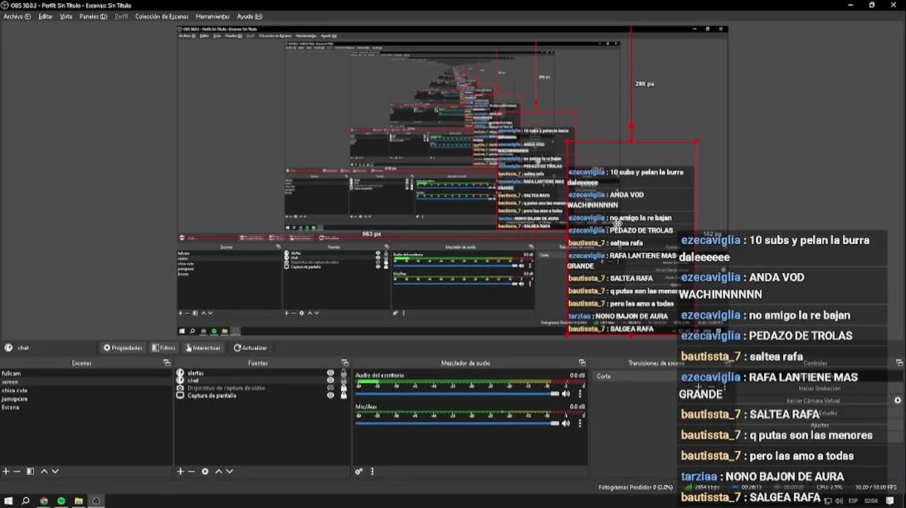Toggle lock on the chat source
The height and width of the screenshot is (508, 906).
point(344,380)
